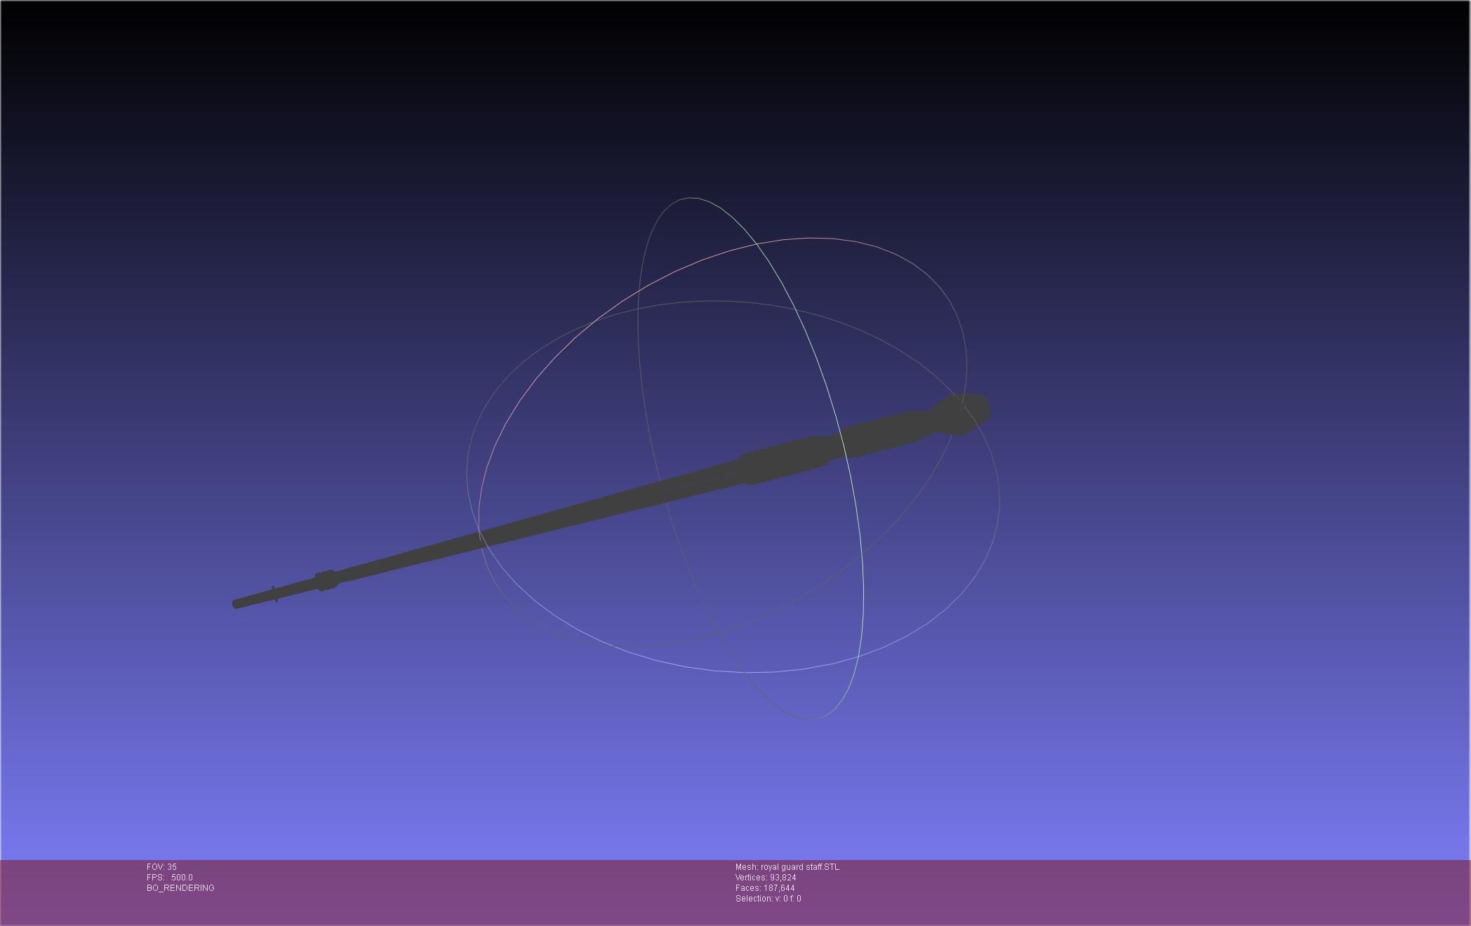This screenshot has height=926, width=1471.
Task: Click the 'Faces: 187,644' readout
Action: (764, 888)
